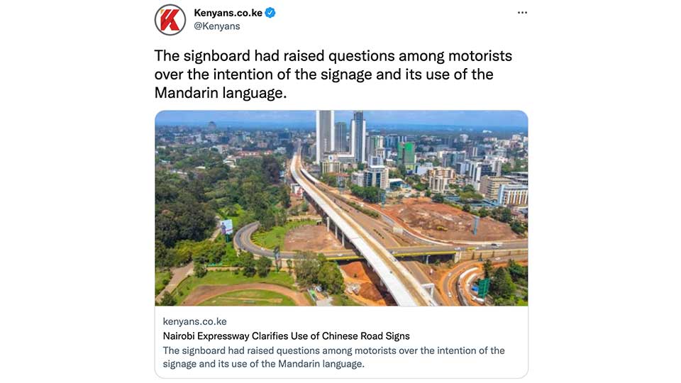The image size is (681, 383).
Task: Click the blue verified badge
Action: tap(270, 13)
